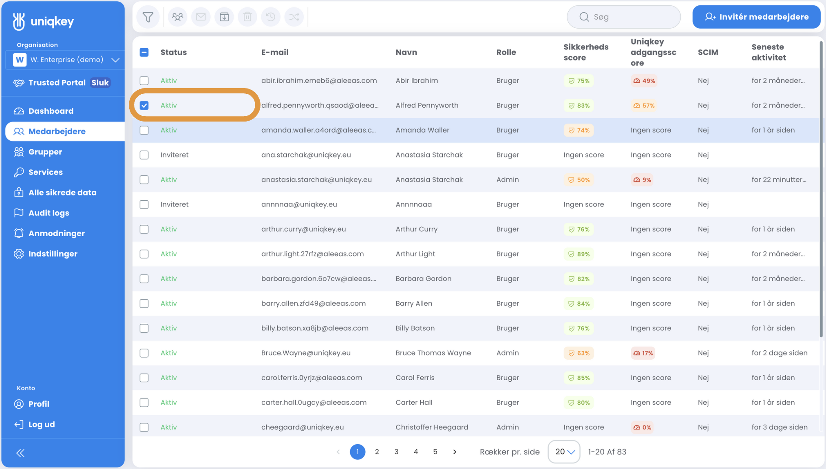Click the next page arrow

pyautogui.click(x=455, y=452)
